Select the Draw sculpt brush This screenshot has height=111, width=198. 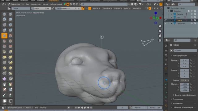(x=4, y=14)
